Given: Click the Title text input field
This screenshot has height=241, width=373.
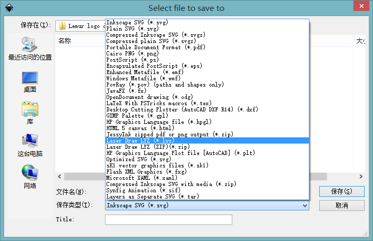Looking at the screenshot, I should pos(168,220).
